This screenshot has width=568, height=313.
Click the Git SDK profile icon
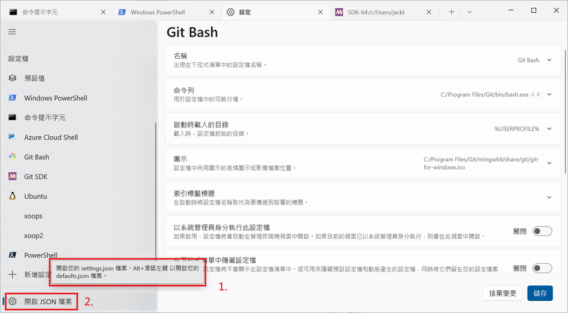point(12,176)
